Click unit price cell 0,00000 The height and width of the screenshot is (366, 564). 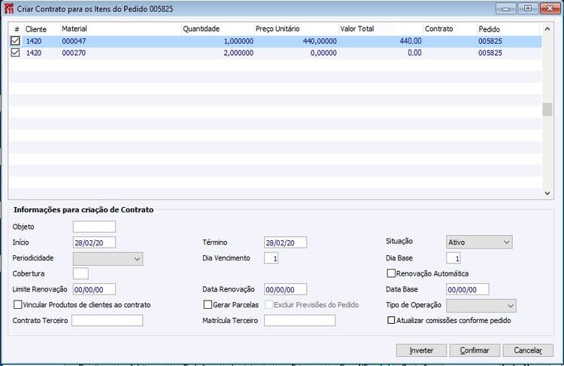click(323, 53)
